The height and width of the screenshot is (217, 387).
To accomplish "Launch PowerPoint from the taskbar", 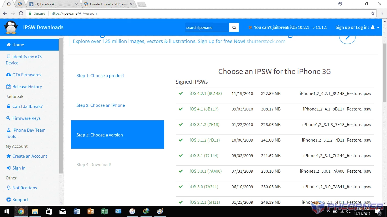I will (x=90, y=211).
